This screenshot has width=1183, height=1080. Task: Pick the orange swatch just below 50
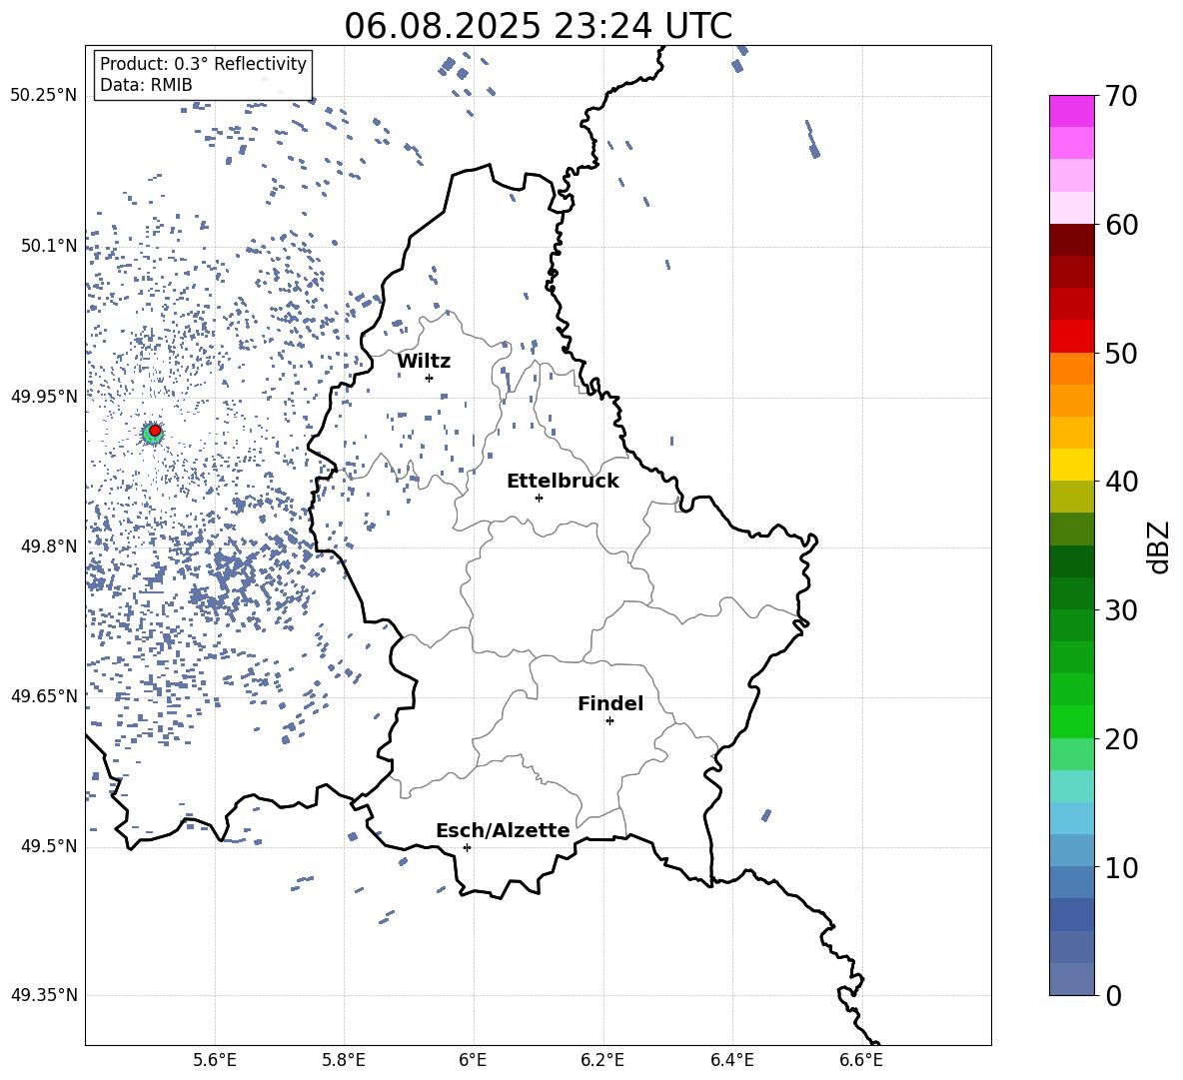[x=1071, y=369]
